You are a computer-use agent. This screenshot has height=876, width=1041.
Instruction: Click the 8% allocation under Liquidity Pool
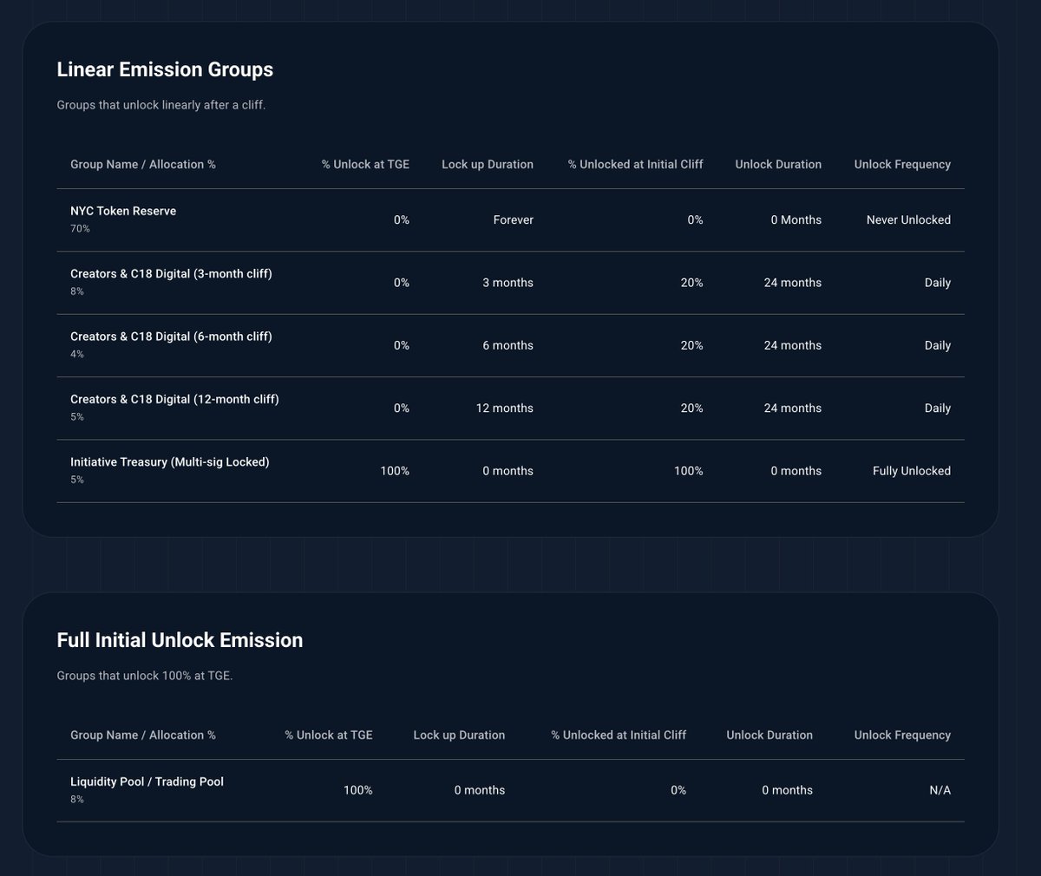(77, 800)
